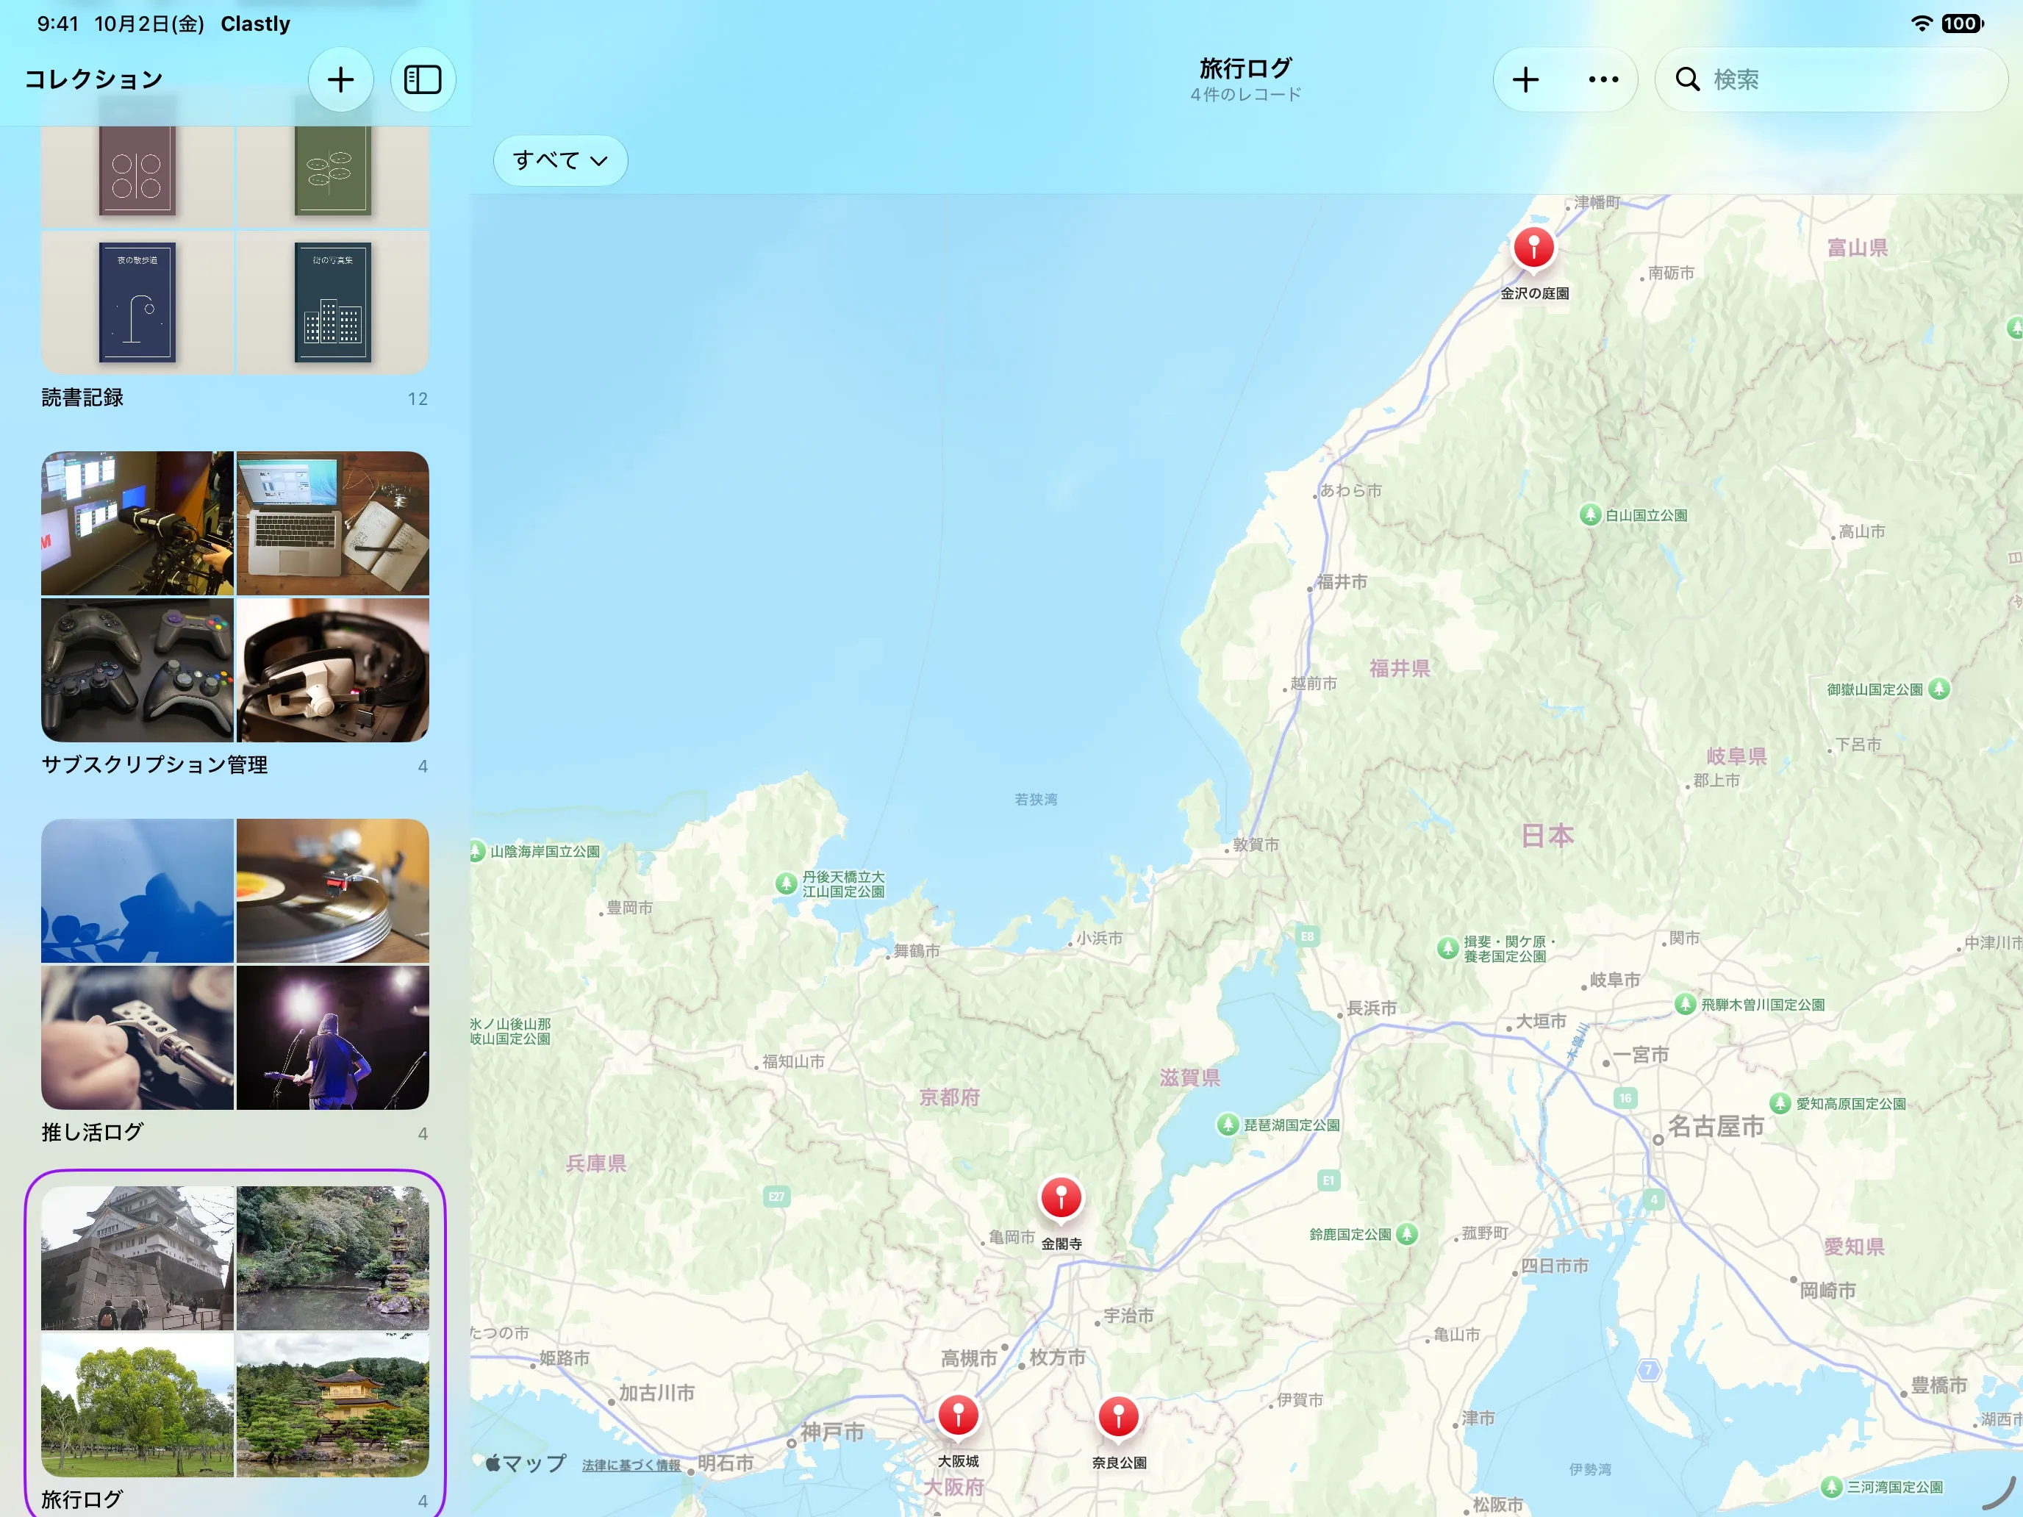
Task: Tap the 飛騨木曽川国定公園 park icon
Action: [1685, 1004]
